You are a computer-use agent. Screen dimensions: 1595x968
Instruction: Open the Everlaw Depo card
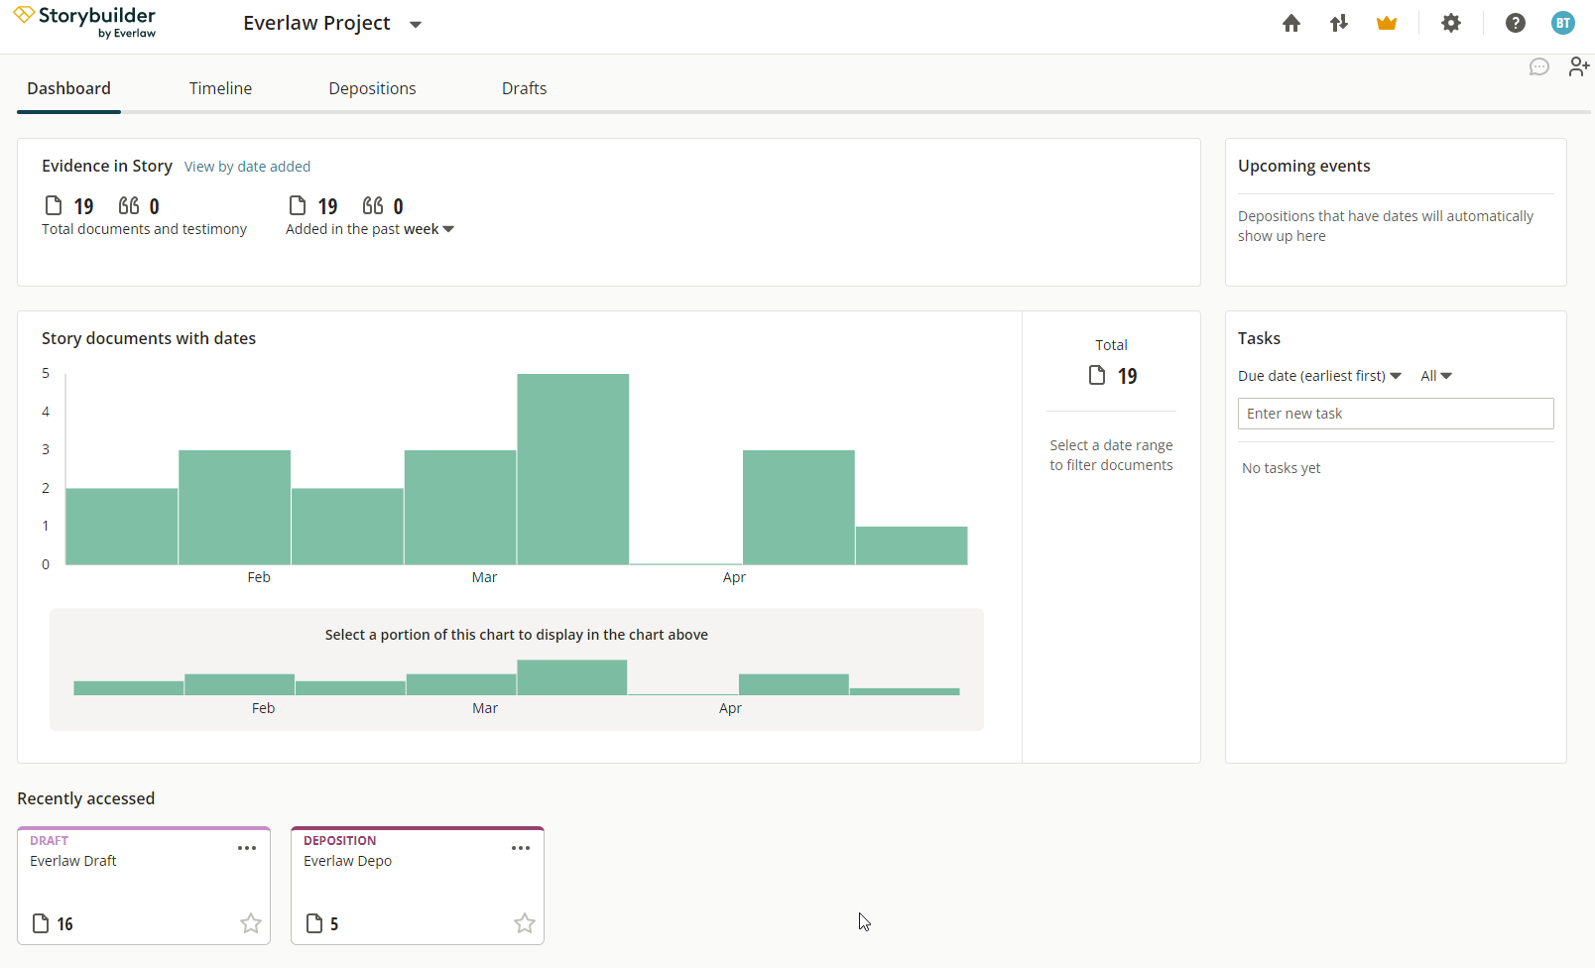[418, 886]
